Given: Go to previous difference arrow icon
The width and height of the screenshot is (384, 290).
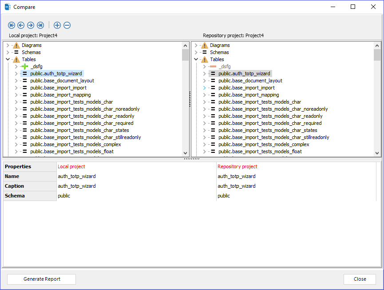Looking at the screenshot, I should (x=21, y=25).
